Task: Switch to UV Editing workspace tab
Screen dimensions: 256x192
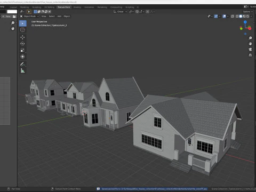Action: coord(49,7)
